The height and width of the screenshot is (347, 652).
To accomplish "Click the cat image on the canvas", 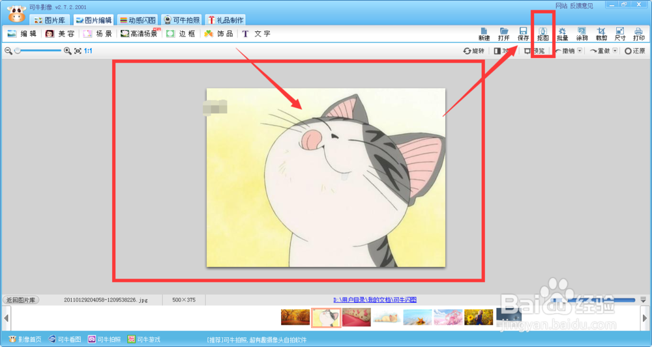I will click(x=326, y=178).
